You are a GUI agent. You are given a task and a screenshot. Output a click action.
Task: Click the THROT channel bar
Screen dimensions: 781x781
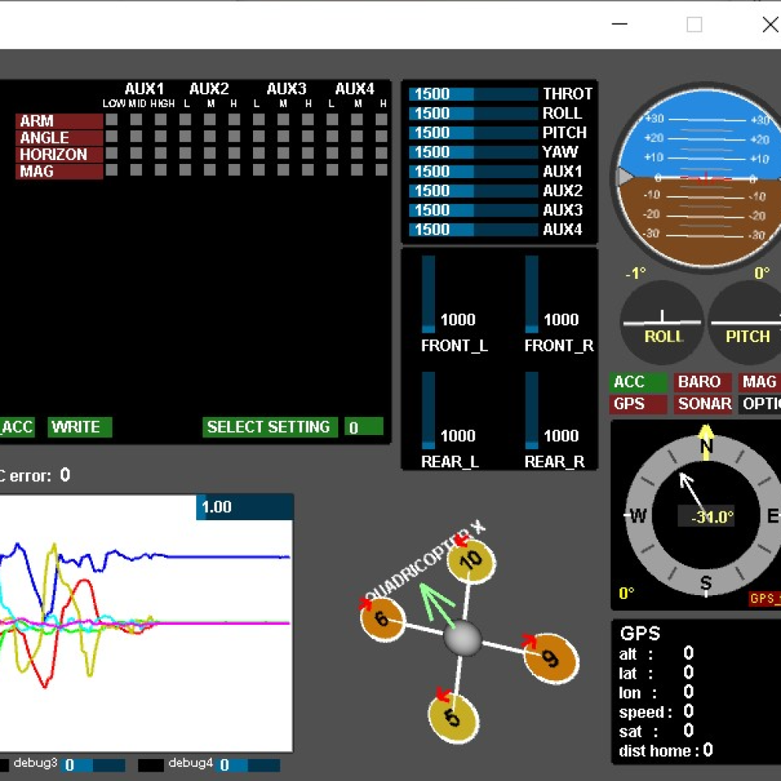tap(474, 95)
